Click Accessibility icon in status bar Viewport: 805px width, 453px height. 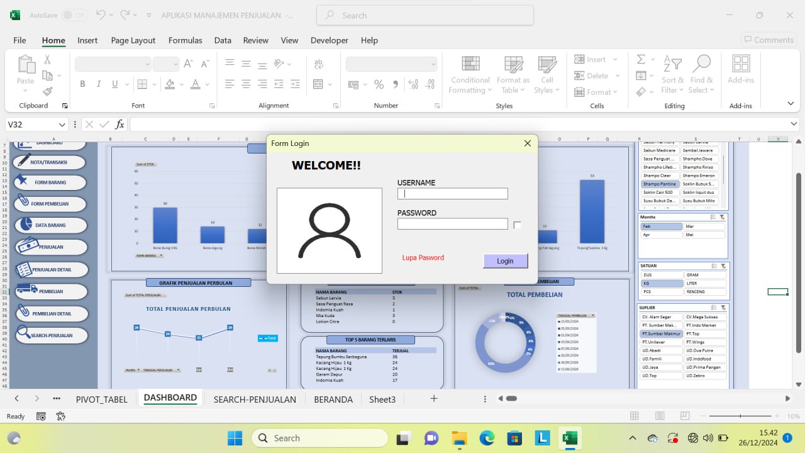pos(61,416)
